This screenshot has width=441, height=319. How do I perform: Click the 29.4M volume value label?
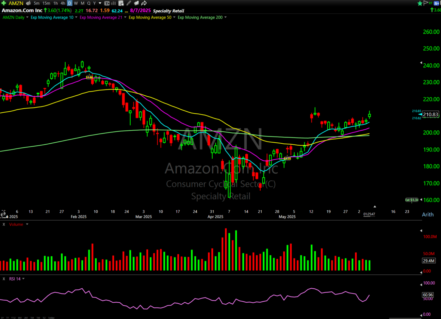click(x=429, y=261)
